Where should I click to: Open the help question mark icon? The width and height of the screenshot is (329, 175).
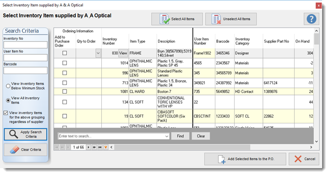pos(312,19)
